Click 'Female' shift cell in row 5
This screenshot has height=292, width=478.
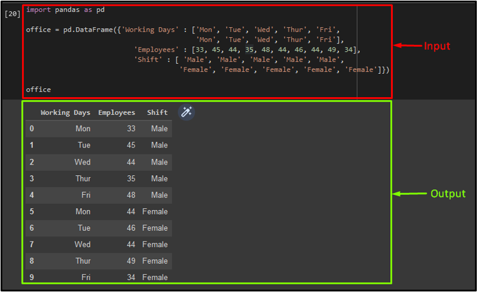click(155, 212)
